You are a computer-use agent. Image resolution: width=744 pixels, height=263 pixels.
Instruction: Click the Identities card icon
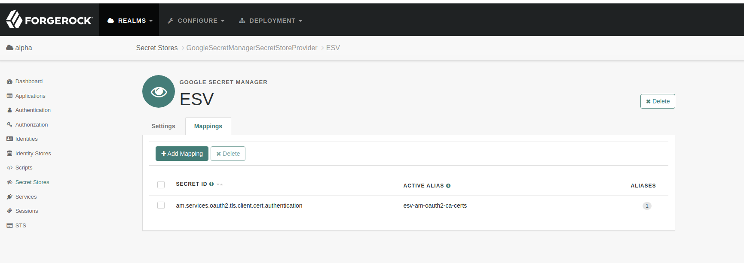9,139
